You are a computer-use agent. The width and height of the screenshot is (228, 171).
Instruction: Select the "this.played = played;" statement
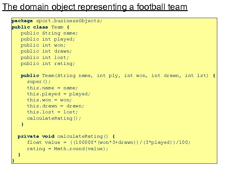coord(59,94)
